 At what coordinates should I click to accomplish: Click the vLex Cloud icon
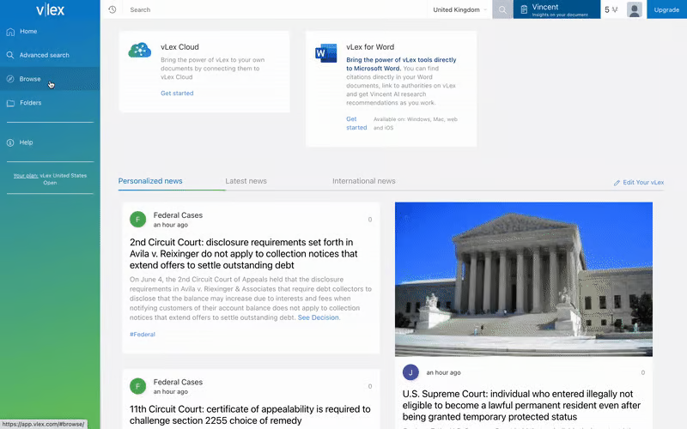[139, 51]
